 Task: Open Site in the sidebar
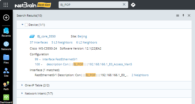coord(6,72)
